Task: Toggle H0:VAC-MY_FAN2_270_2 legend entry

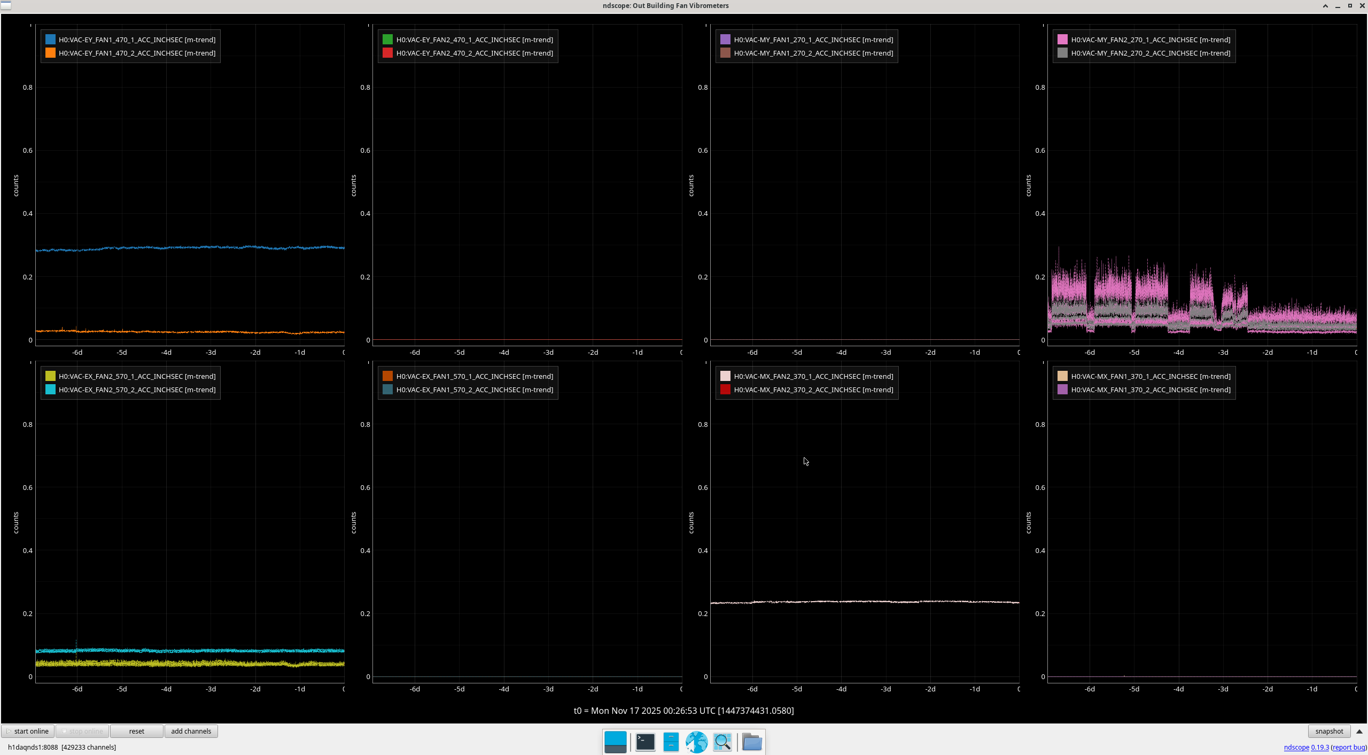Action: point(1150,53)
